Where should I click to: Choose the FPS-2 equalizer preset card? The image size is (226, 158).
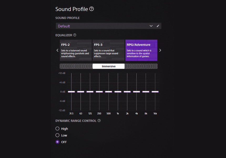[x=76, y=50]
